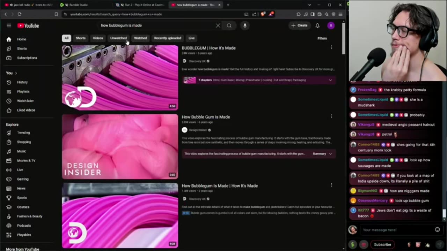Open the search Filters panel
The image size is (447, 251).
pyautogui.click(x=322, y=38)
